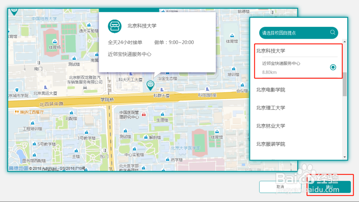Click the 科群大厦 building map icon
Viewport: 359px width, 202px height.
tap(162, 90)
